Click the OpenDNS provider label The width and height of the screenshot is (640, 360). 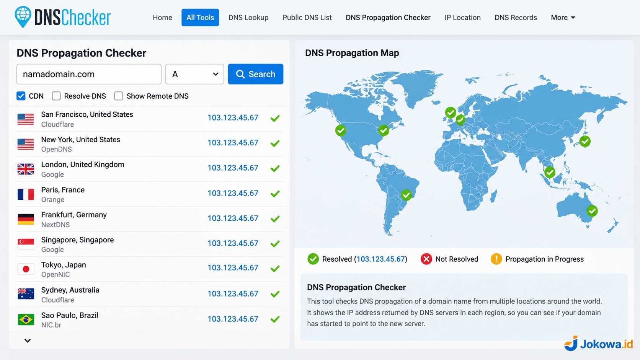(56, 149)
